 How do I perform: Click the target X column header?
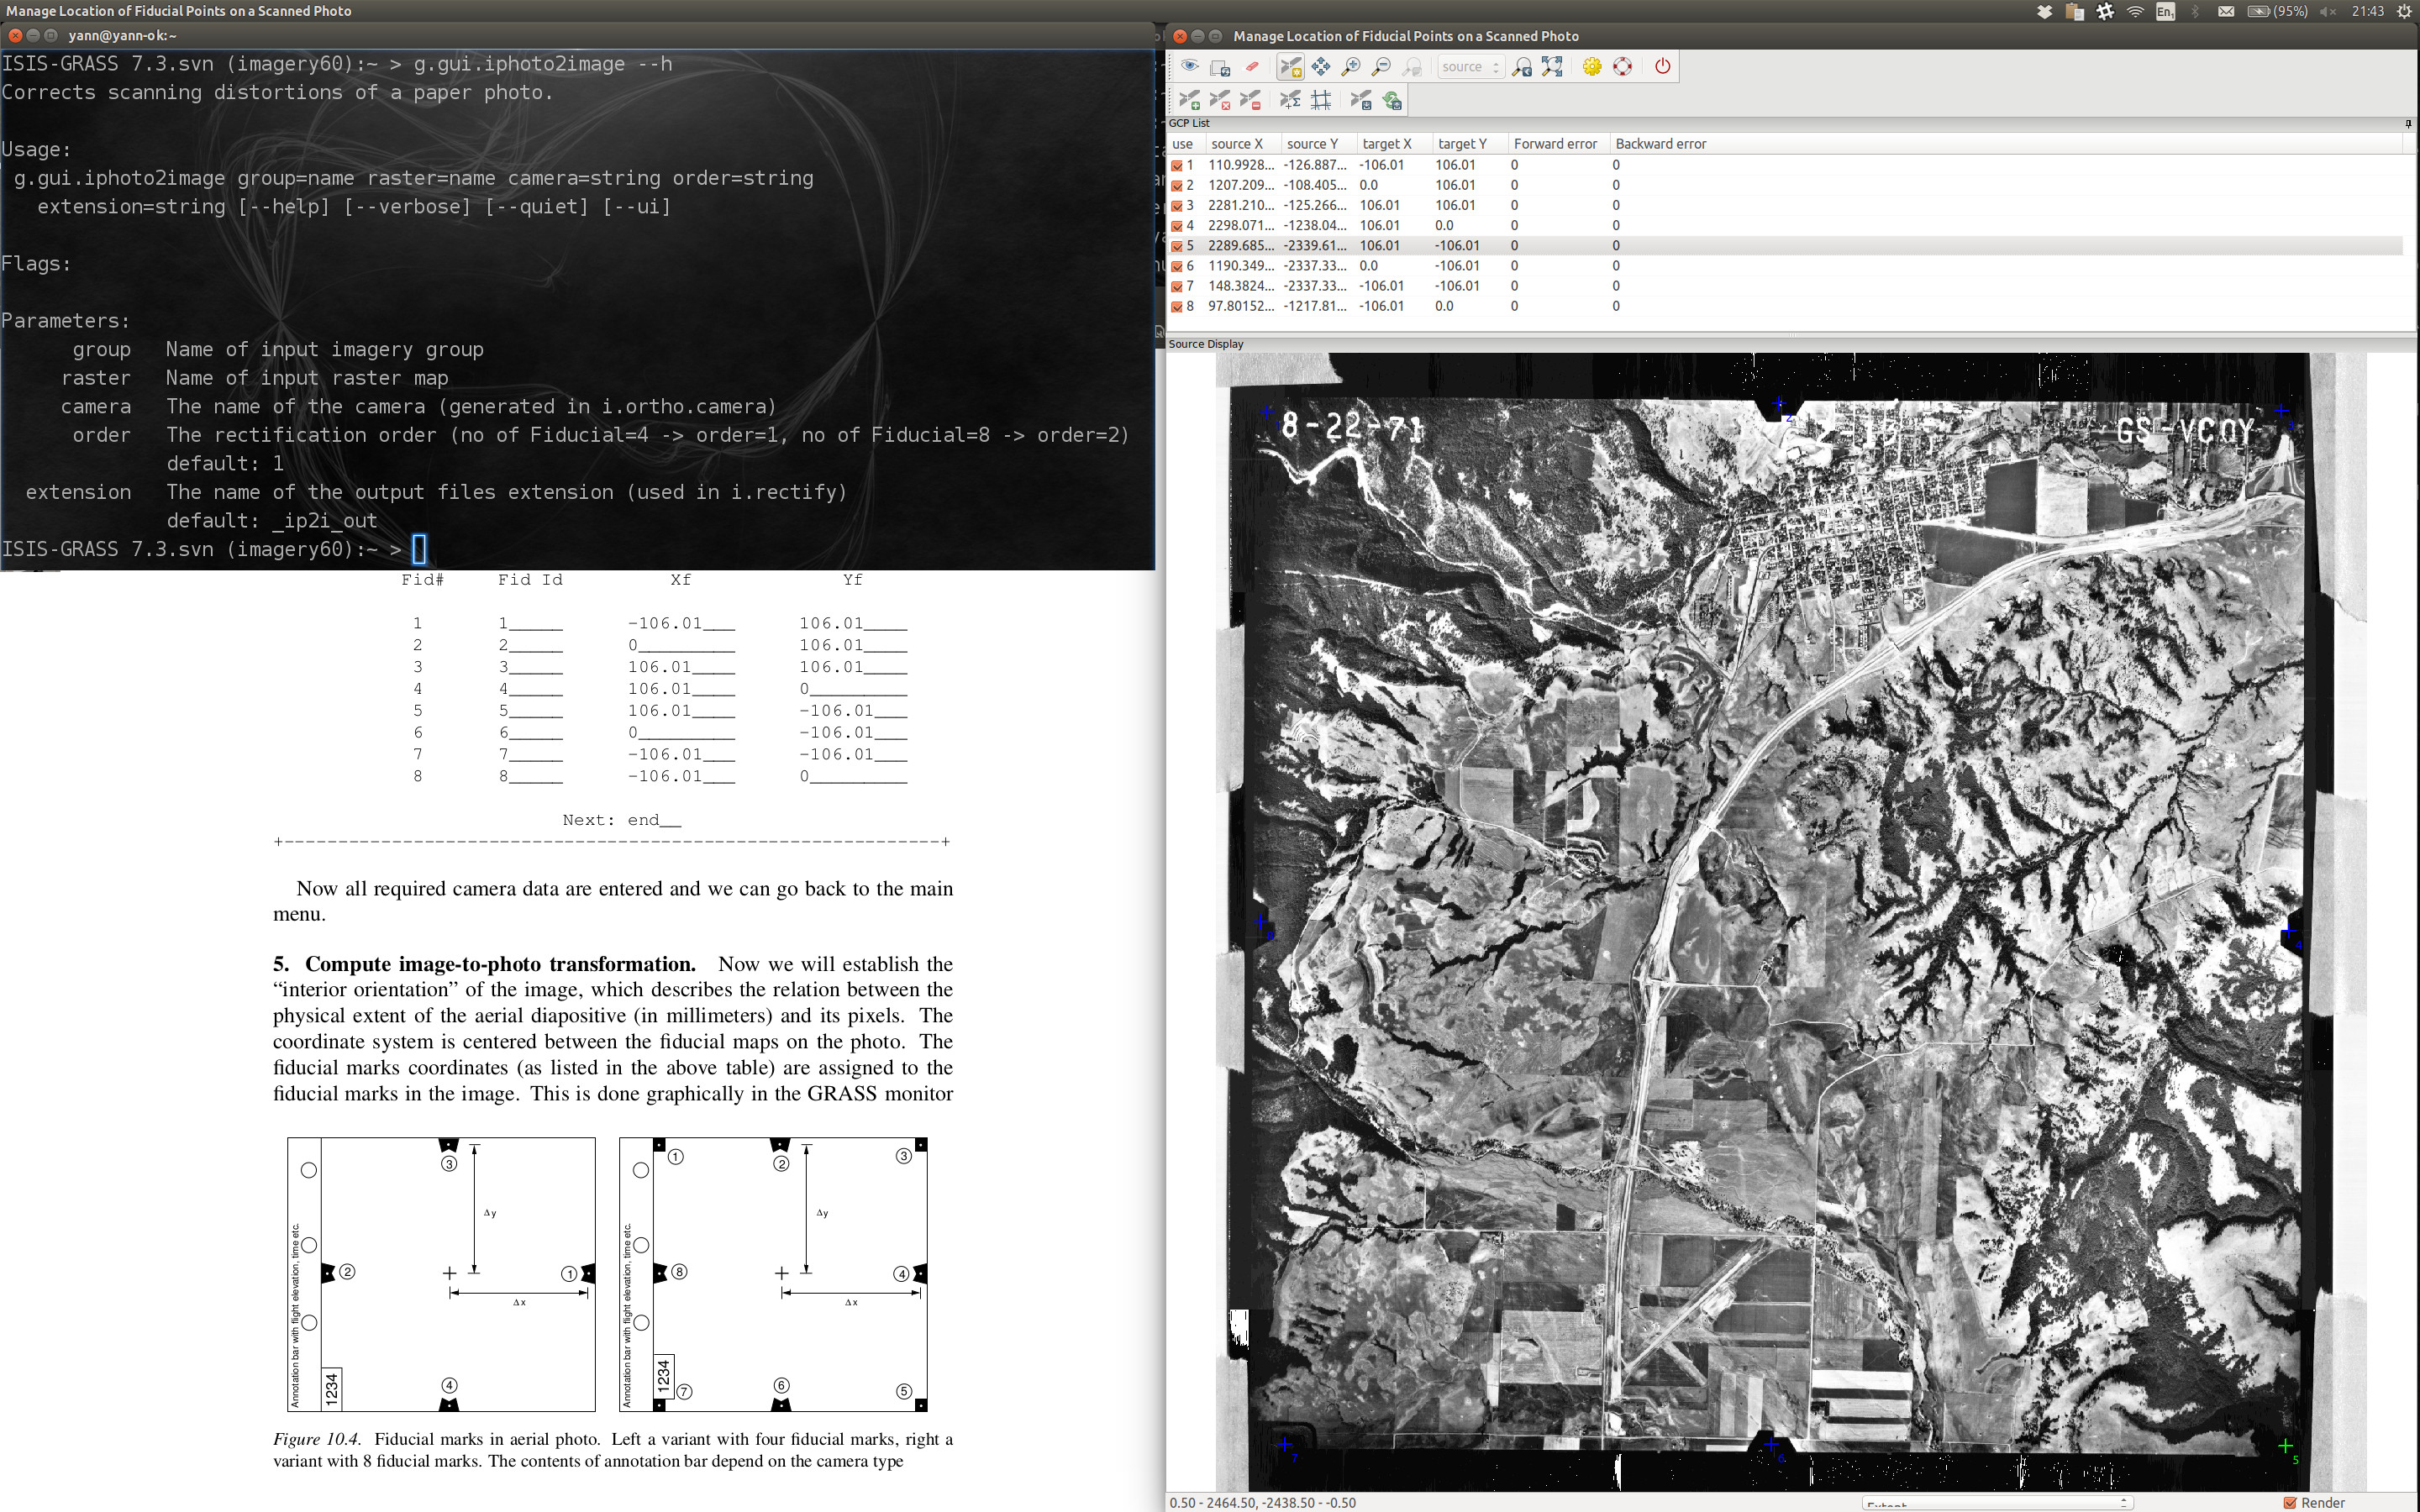pyautogui.click(x=1386, y=144)
